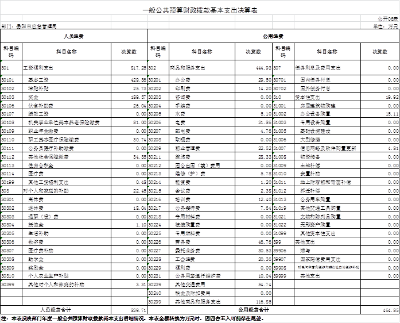The width and height of the screenshot is (400, 323).
Task: Select the 其他商品和服务支出 cell
Action: 197,301
